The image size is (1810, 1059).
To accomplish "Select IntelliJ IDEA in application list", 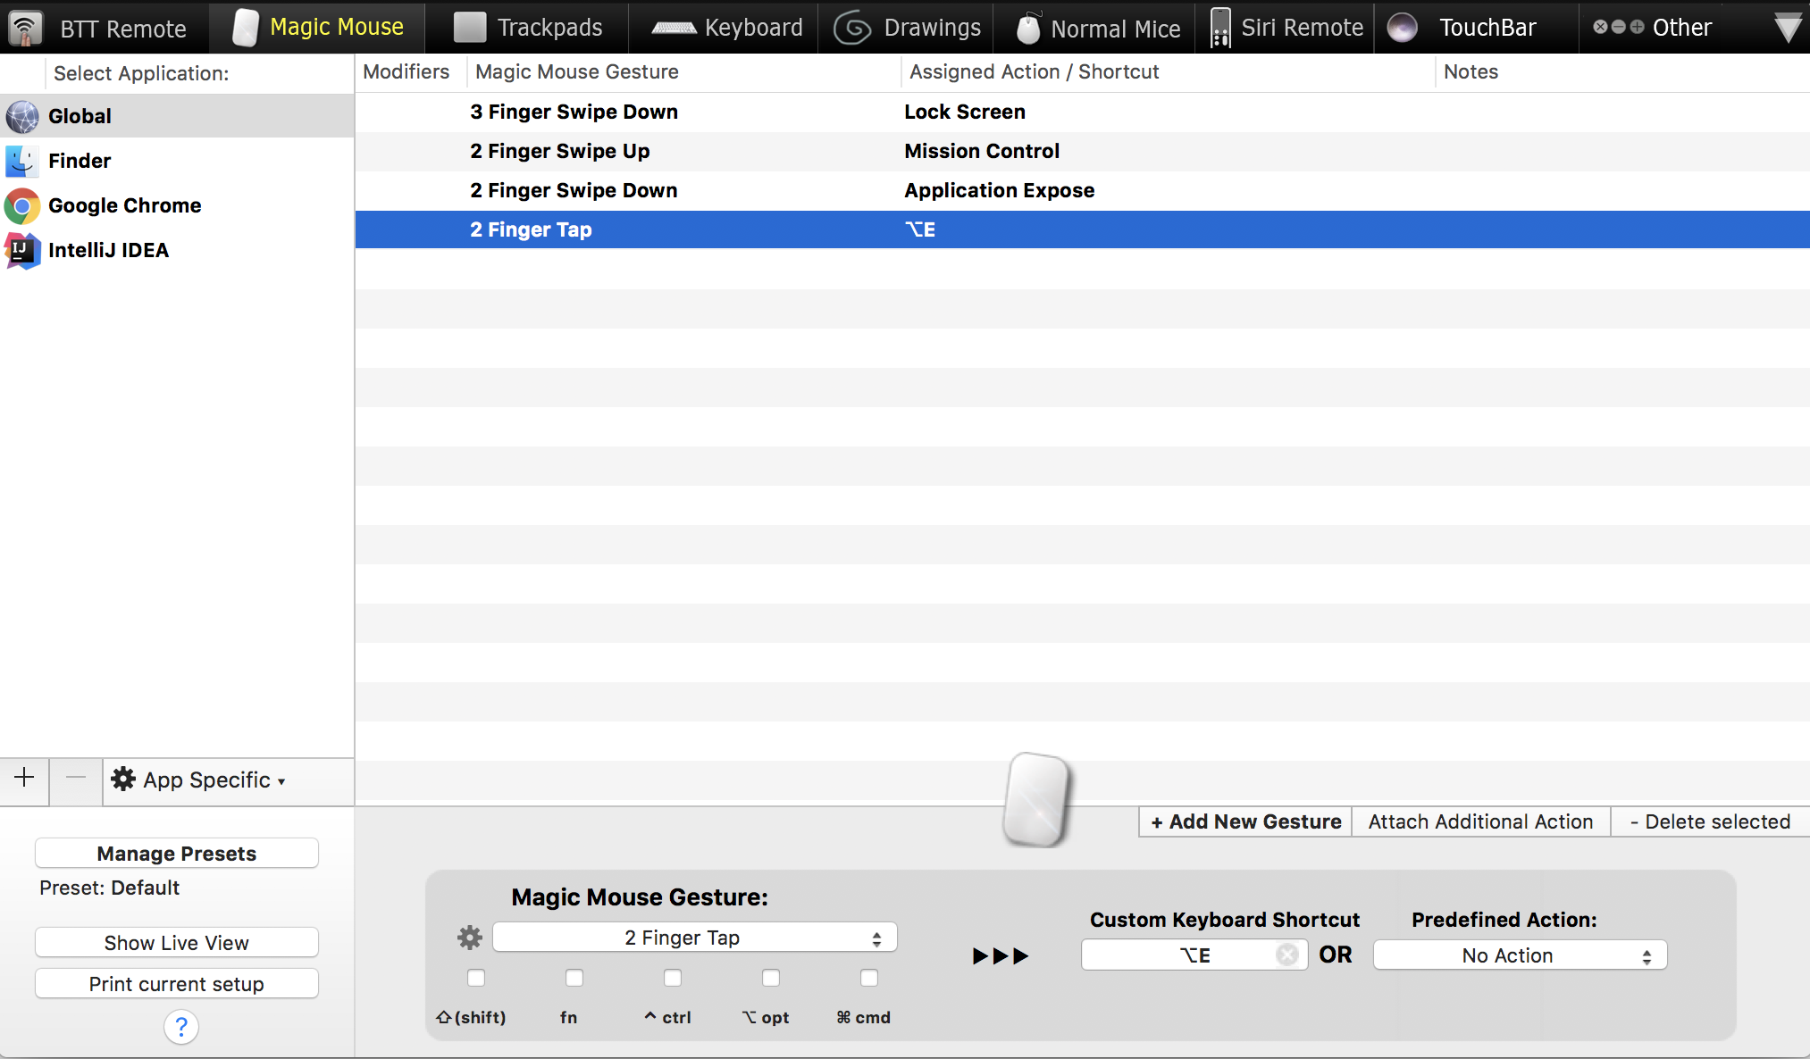I will [x=108, y=251].
